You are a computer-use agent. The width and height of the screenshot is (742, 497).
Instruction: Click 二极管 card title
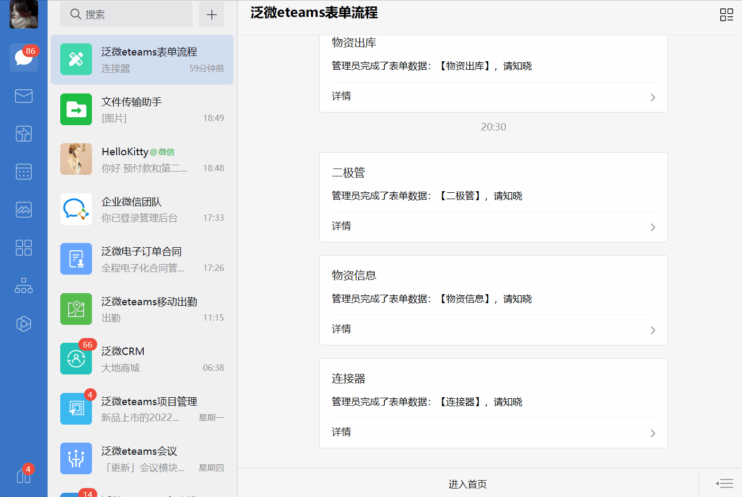tap(348, 173)
